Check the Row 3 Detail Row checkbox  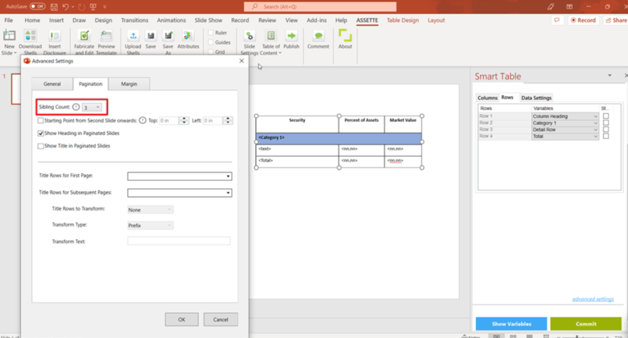[605, 129]
